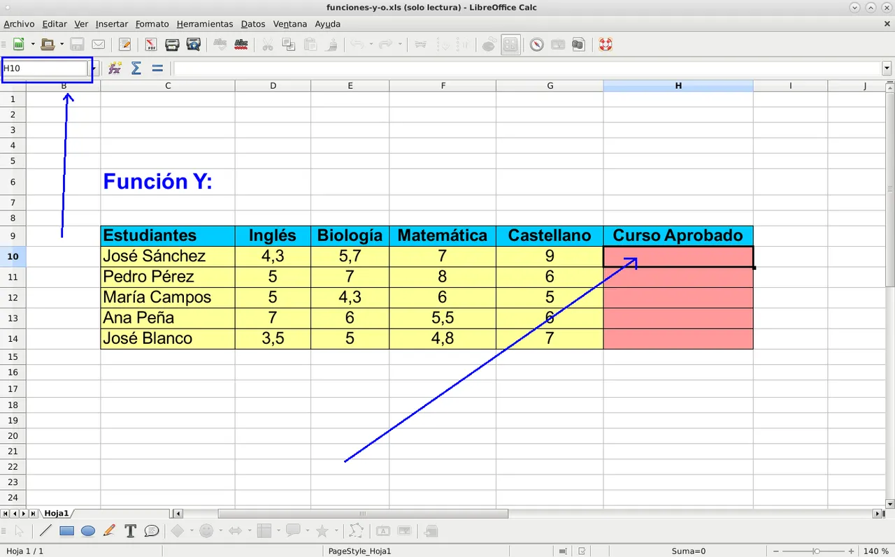
Task: Open LibreOffice Help lifebuoy icon
Action: tap(605, 45)
